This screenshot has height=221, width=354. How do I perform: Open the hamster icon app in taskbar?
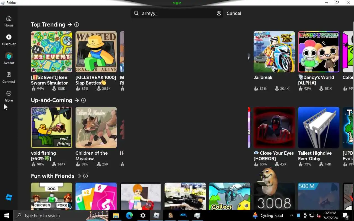[170, 215]
